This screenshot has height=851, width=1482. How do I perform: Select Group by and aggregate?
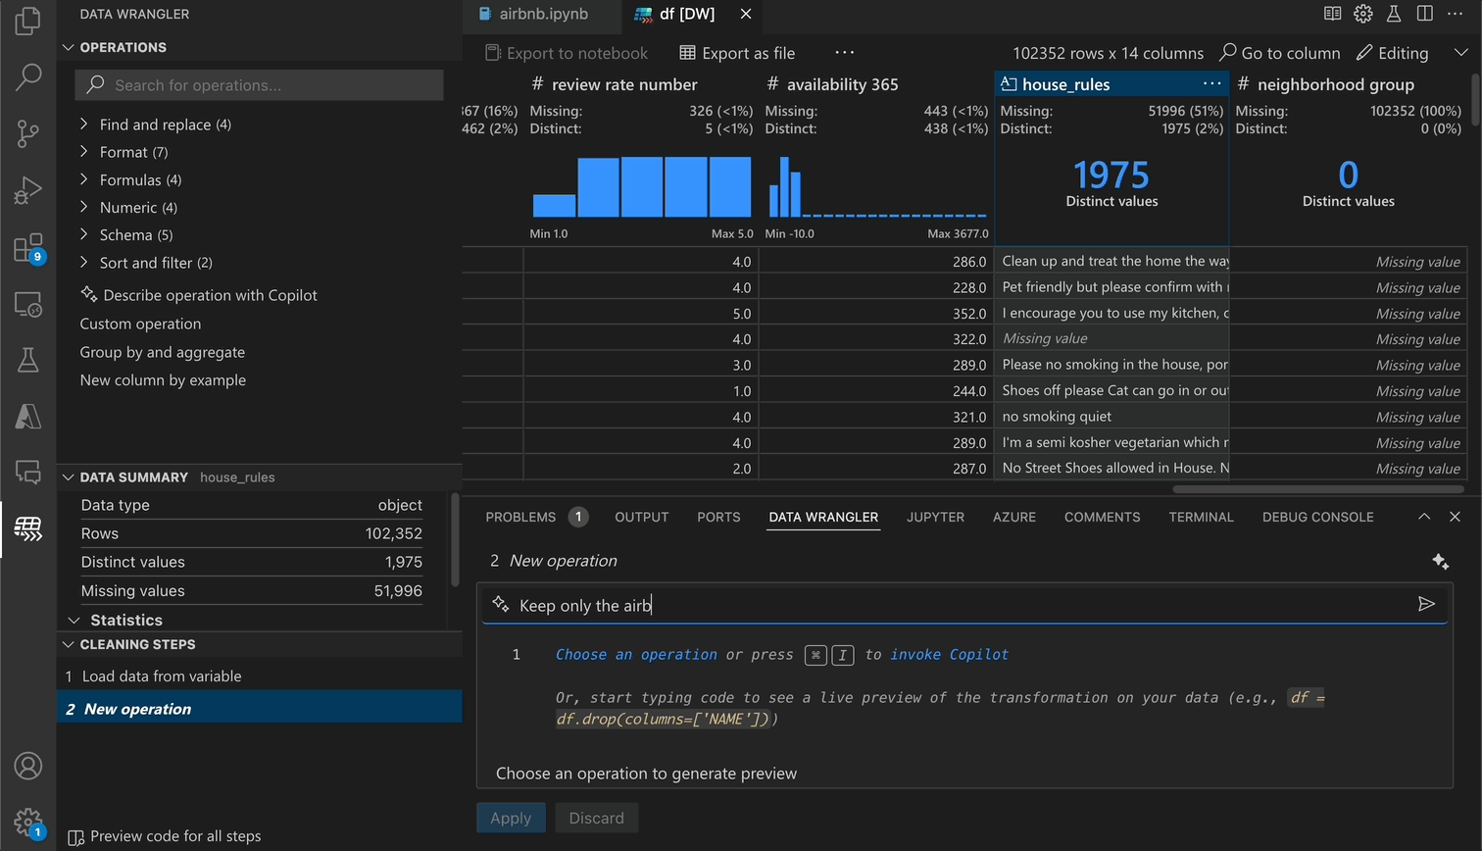pyautogui.click(x=163, y=352)
